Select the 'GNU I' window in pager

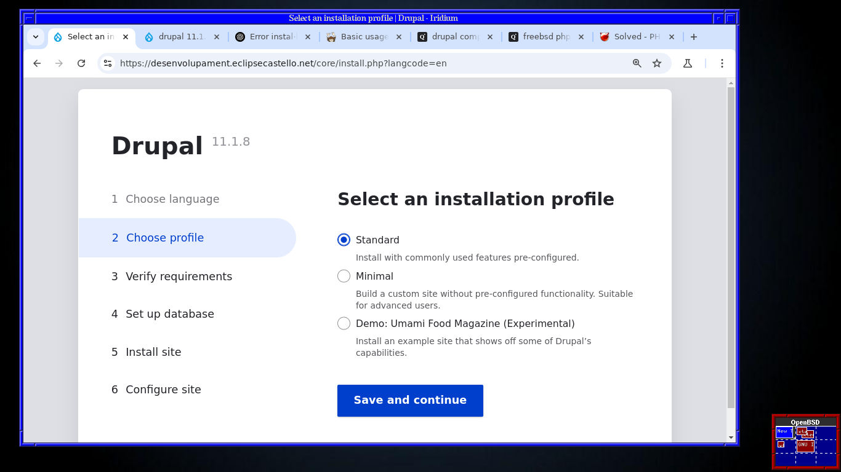pyautogui.click(x=805, y=446)
